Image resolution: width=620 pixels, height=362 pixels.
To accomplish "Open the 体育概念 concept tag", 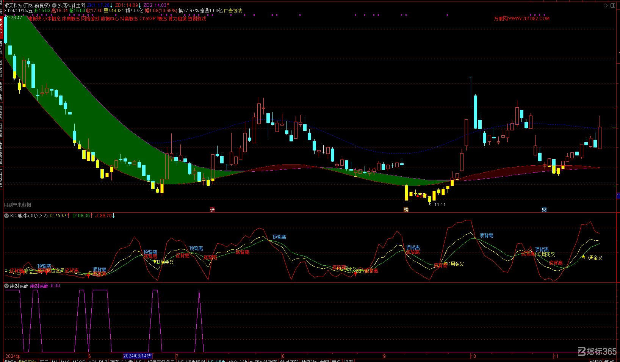I will click(x=71, y=19).
